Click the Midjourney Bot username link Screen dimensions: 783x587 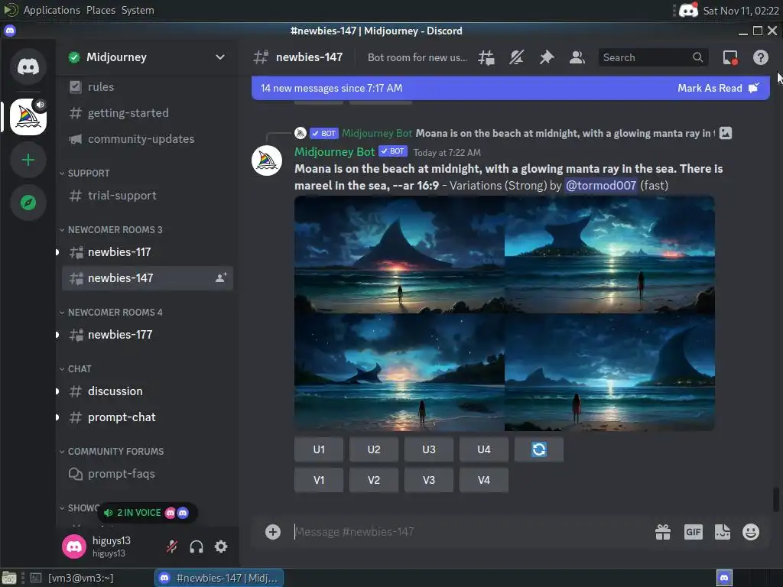334,152
